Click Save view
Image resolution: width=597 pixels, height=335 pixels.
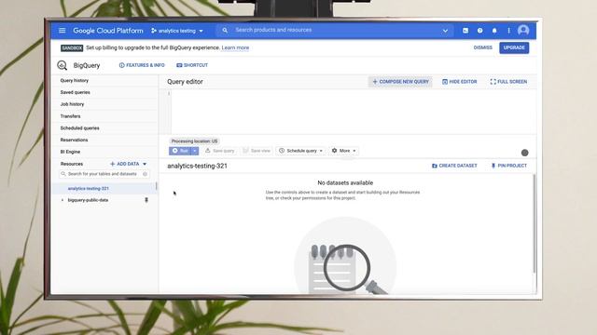257,151
